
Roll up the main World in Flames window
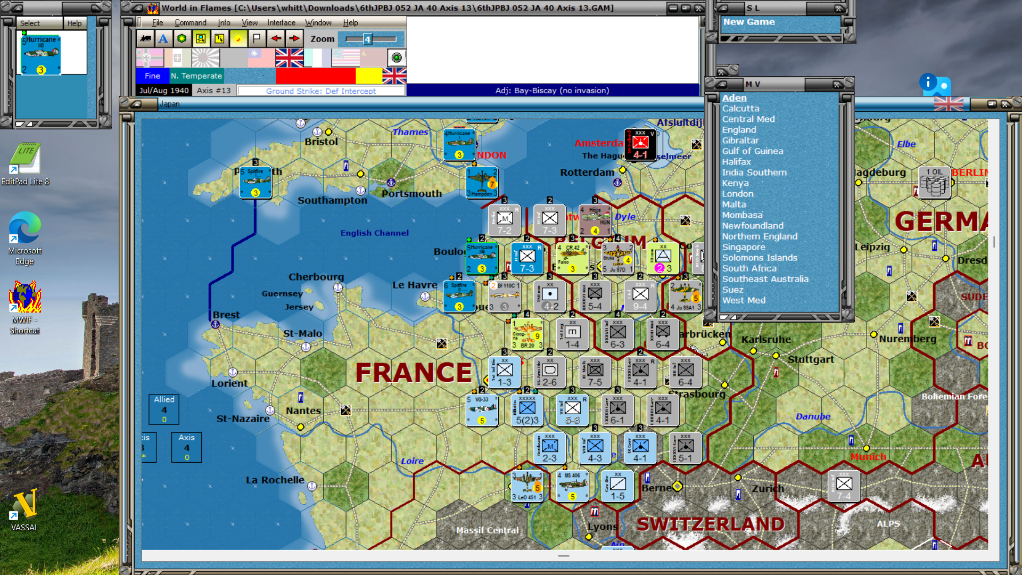pyautogui.click(x=137, y=8)
